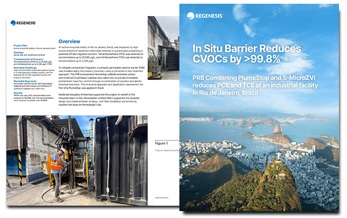Click the 'Geology:' label
Image resolution: width=347 pixels, height=218 pixels.
[19, 52]
